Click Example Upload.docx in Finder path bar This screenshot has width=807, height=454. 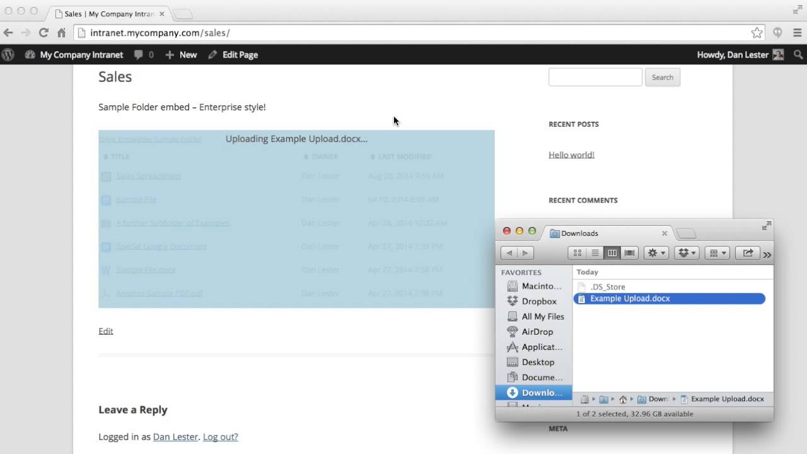(x=723, y=399)
